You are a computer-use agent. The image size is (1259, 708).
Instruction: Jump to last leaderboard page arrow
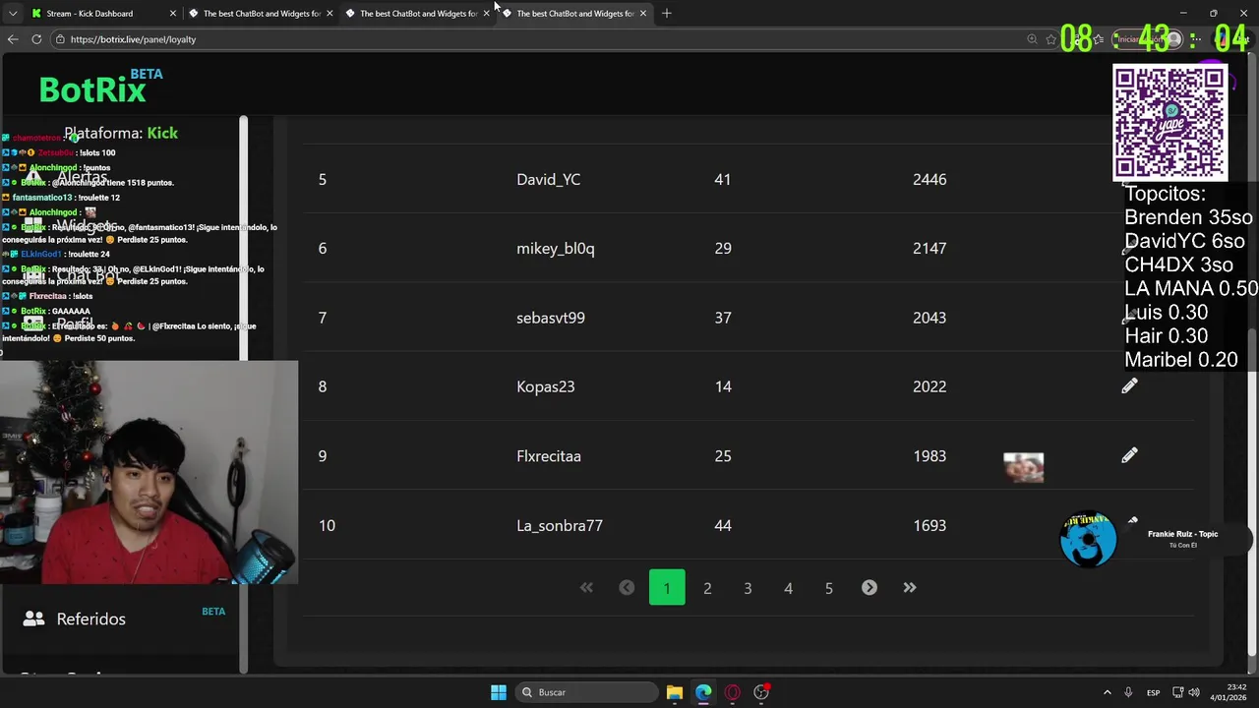(910, 588)
